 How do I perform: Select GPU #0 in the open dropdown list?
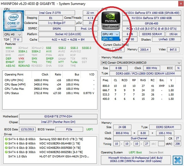click(110, 39)
